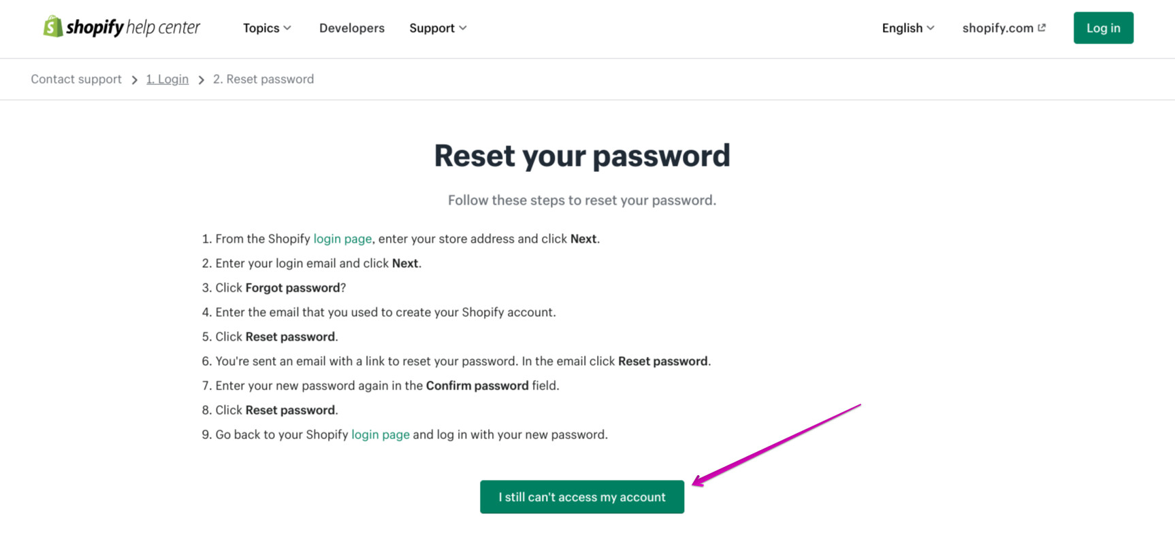Click the Shopify shopping bag logo
Image resolution: width=1175 pixels, height=554 pixels.
tap(52, 27)
